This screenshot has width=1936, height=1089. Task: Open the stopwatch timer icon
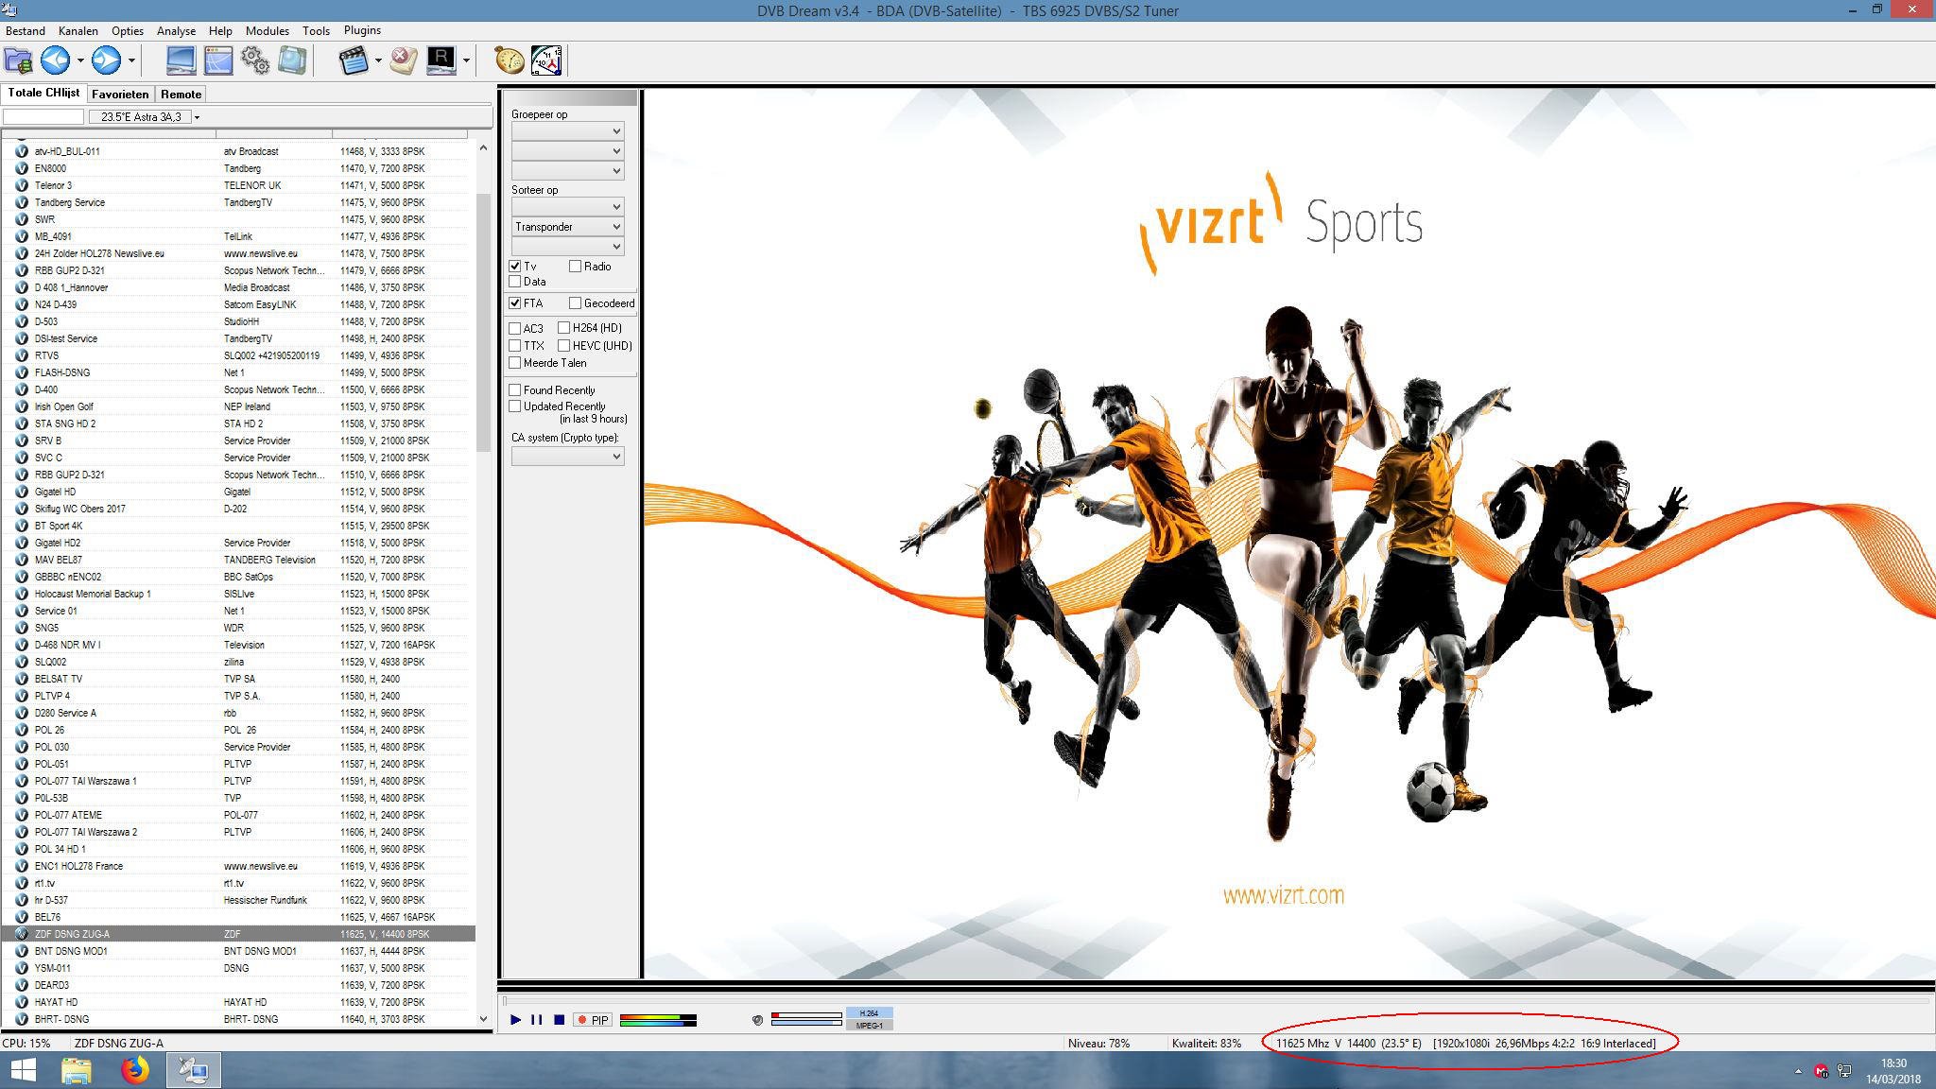tap(510, 60)
